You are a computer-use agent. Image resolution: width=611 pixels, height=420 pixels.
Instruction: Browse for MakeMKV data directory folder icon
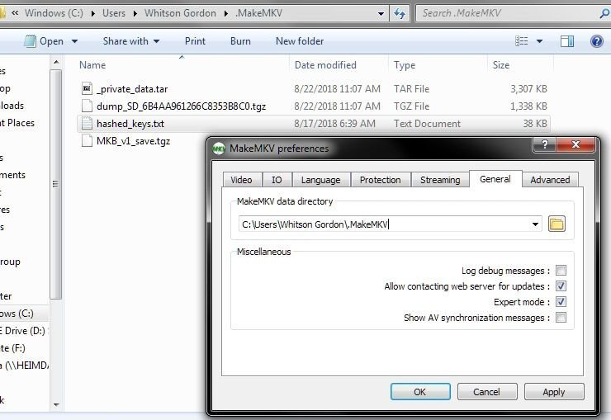[557, 224]
